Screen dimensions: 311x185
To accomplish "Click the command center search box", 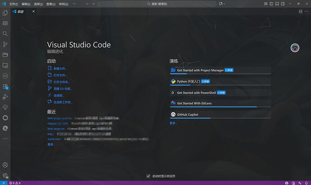I will (157, 4).
